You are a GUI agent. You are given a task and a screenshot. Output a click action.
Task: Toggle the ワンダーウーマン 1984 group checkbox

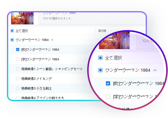pyautogui.click(x=12, y=40)
